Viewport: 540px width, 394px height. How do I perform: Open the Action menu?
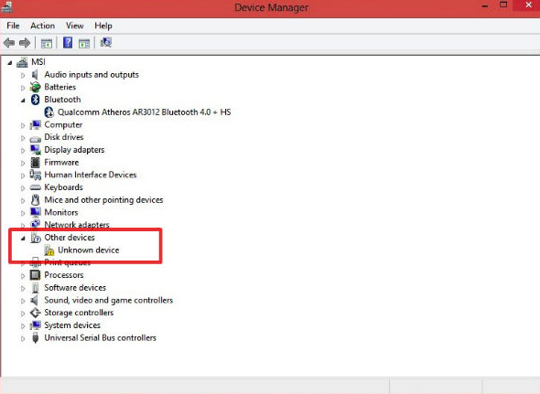(42, 26)
